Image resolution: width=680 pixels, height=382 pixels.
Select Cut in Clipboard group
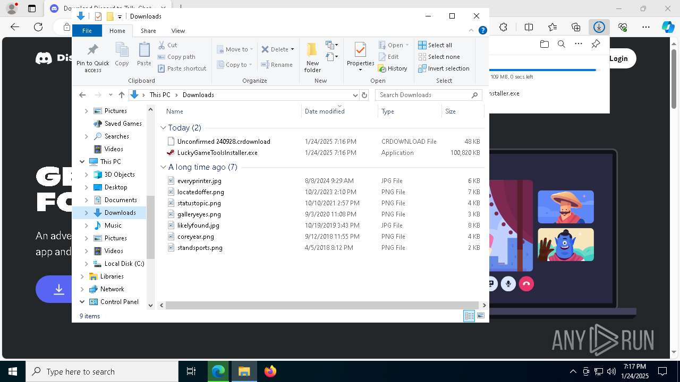coord(167,45)
